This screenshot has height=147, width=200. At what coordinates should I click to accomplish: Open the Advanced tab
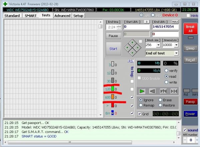coord(62,16)
